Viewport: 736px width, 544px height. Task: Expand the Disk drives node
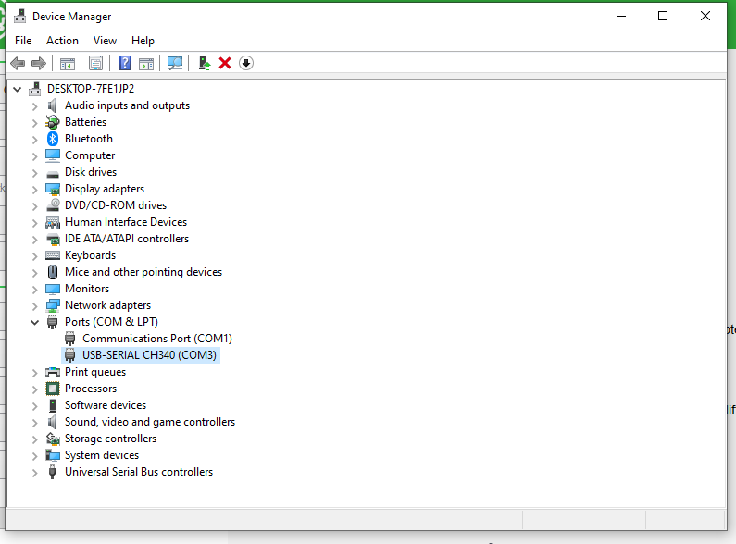tap(35, 173)
